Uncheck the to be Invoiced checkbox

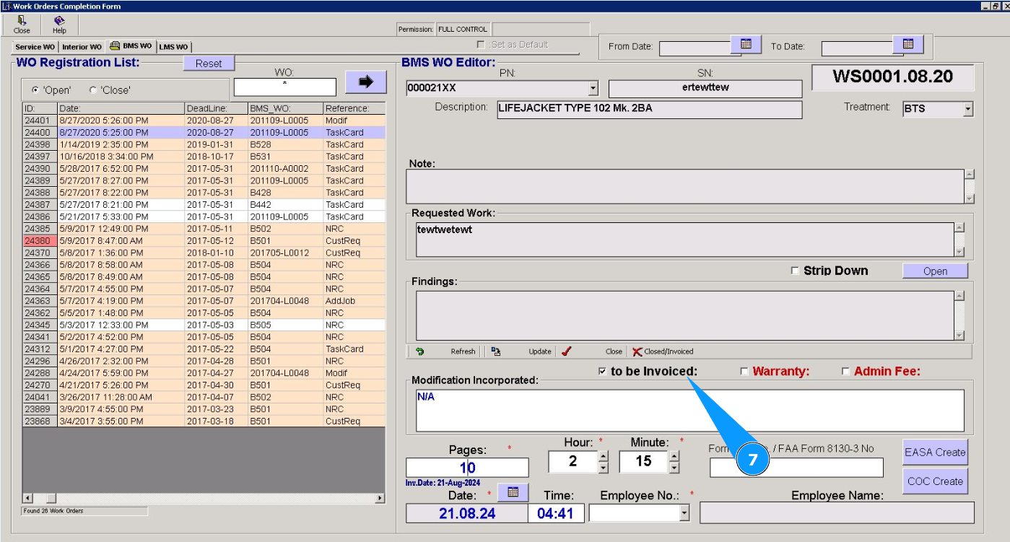point(603,372)
